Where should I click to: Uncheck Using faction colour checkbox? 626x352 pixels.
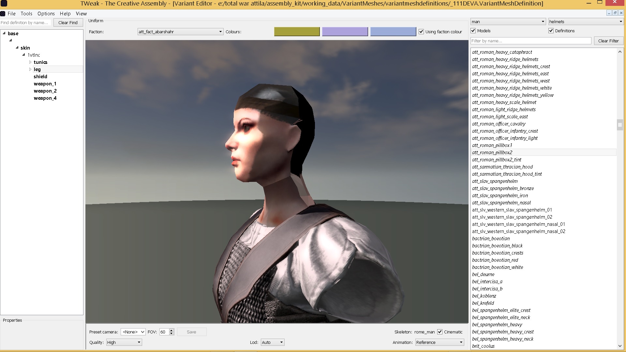coord(421,32)
